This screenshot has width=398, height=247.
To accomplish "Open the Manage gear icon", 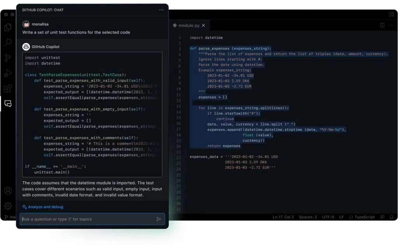I will (x=8, y=206).
